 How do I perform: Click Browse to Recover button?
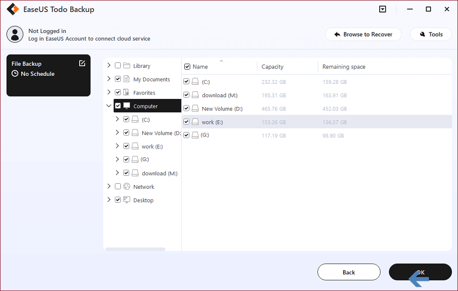coord(363,34)
